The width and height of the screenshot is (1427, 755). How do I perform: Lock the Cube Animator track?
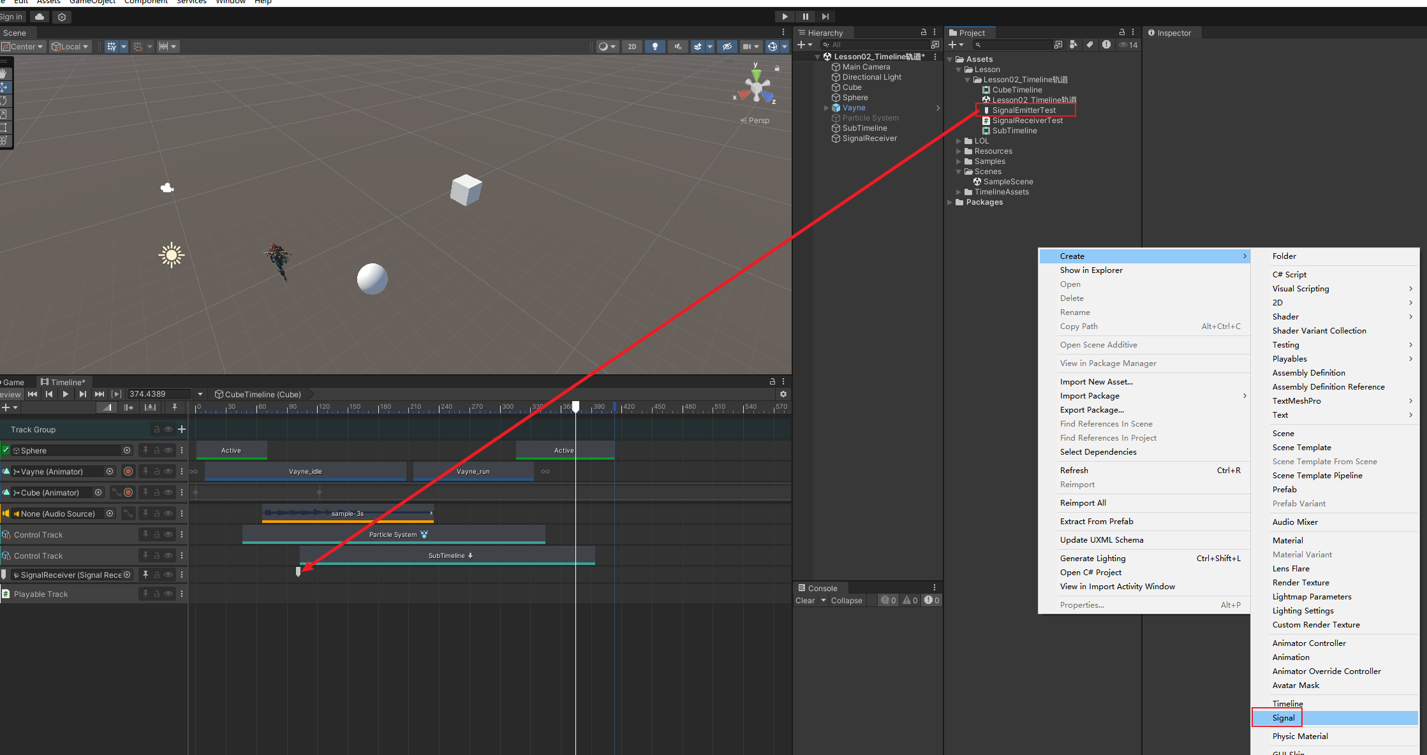tap(157, 492)
